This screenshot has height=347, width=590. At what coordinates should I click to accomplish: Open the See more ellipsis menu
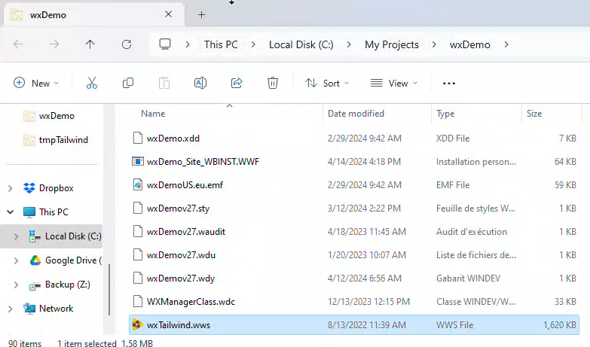(449, 84)
